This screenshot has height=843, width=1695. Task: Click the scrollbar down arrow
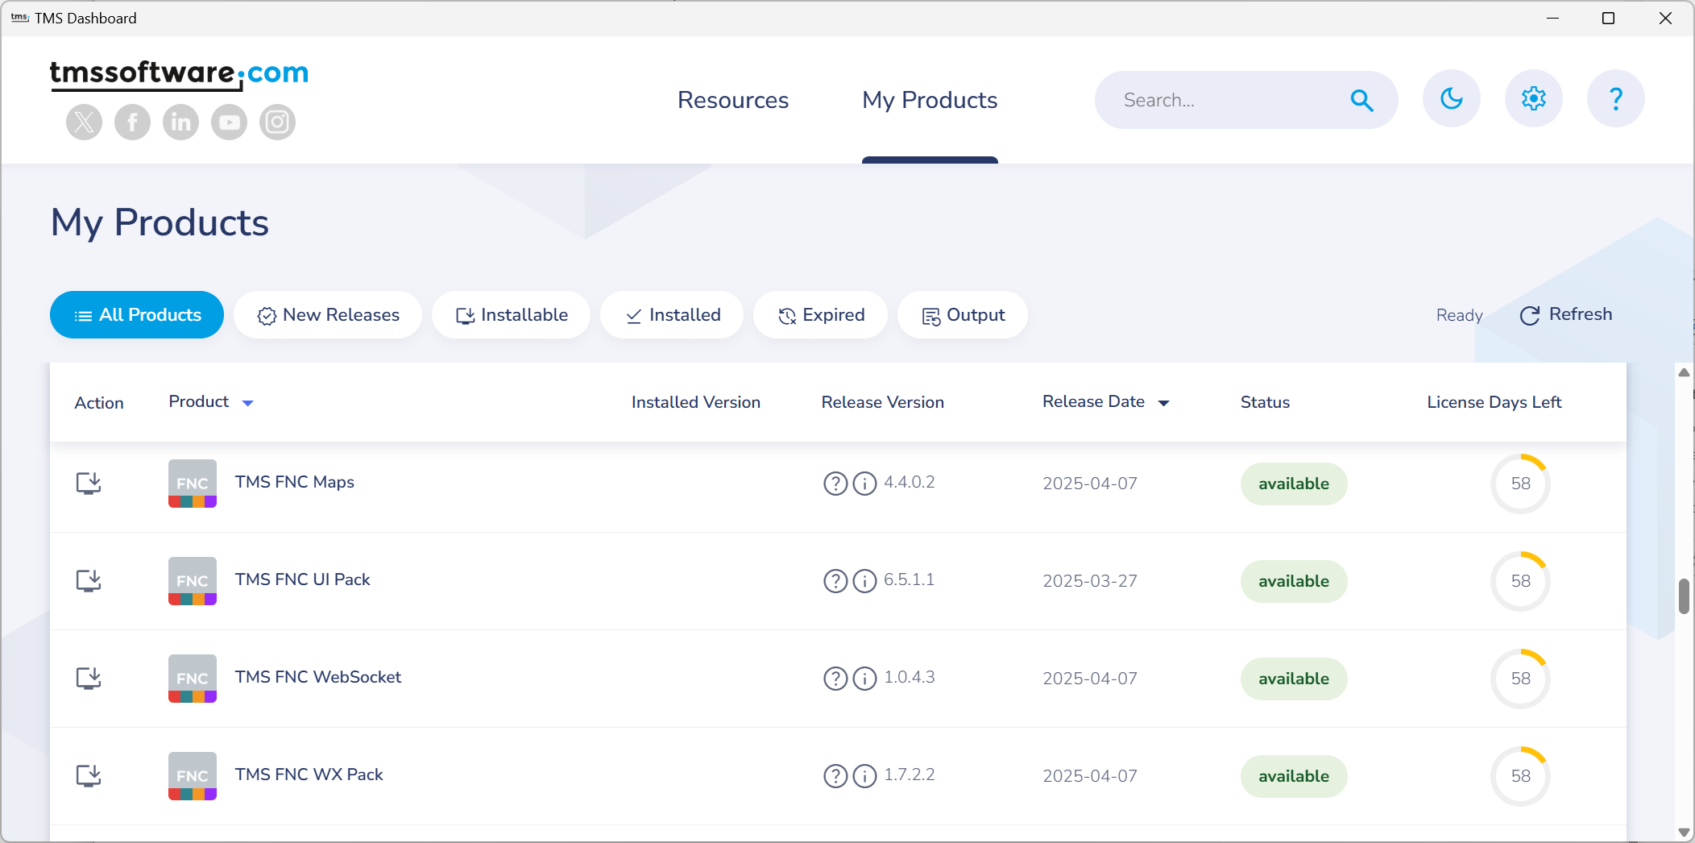click(x=1684, y=832)
